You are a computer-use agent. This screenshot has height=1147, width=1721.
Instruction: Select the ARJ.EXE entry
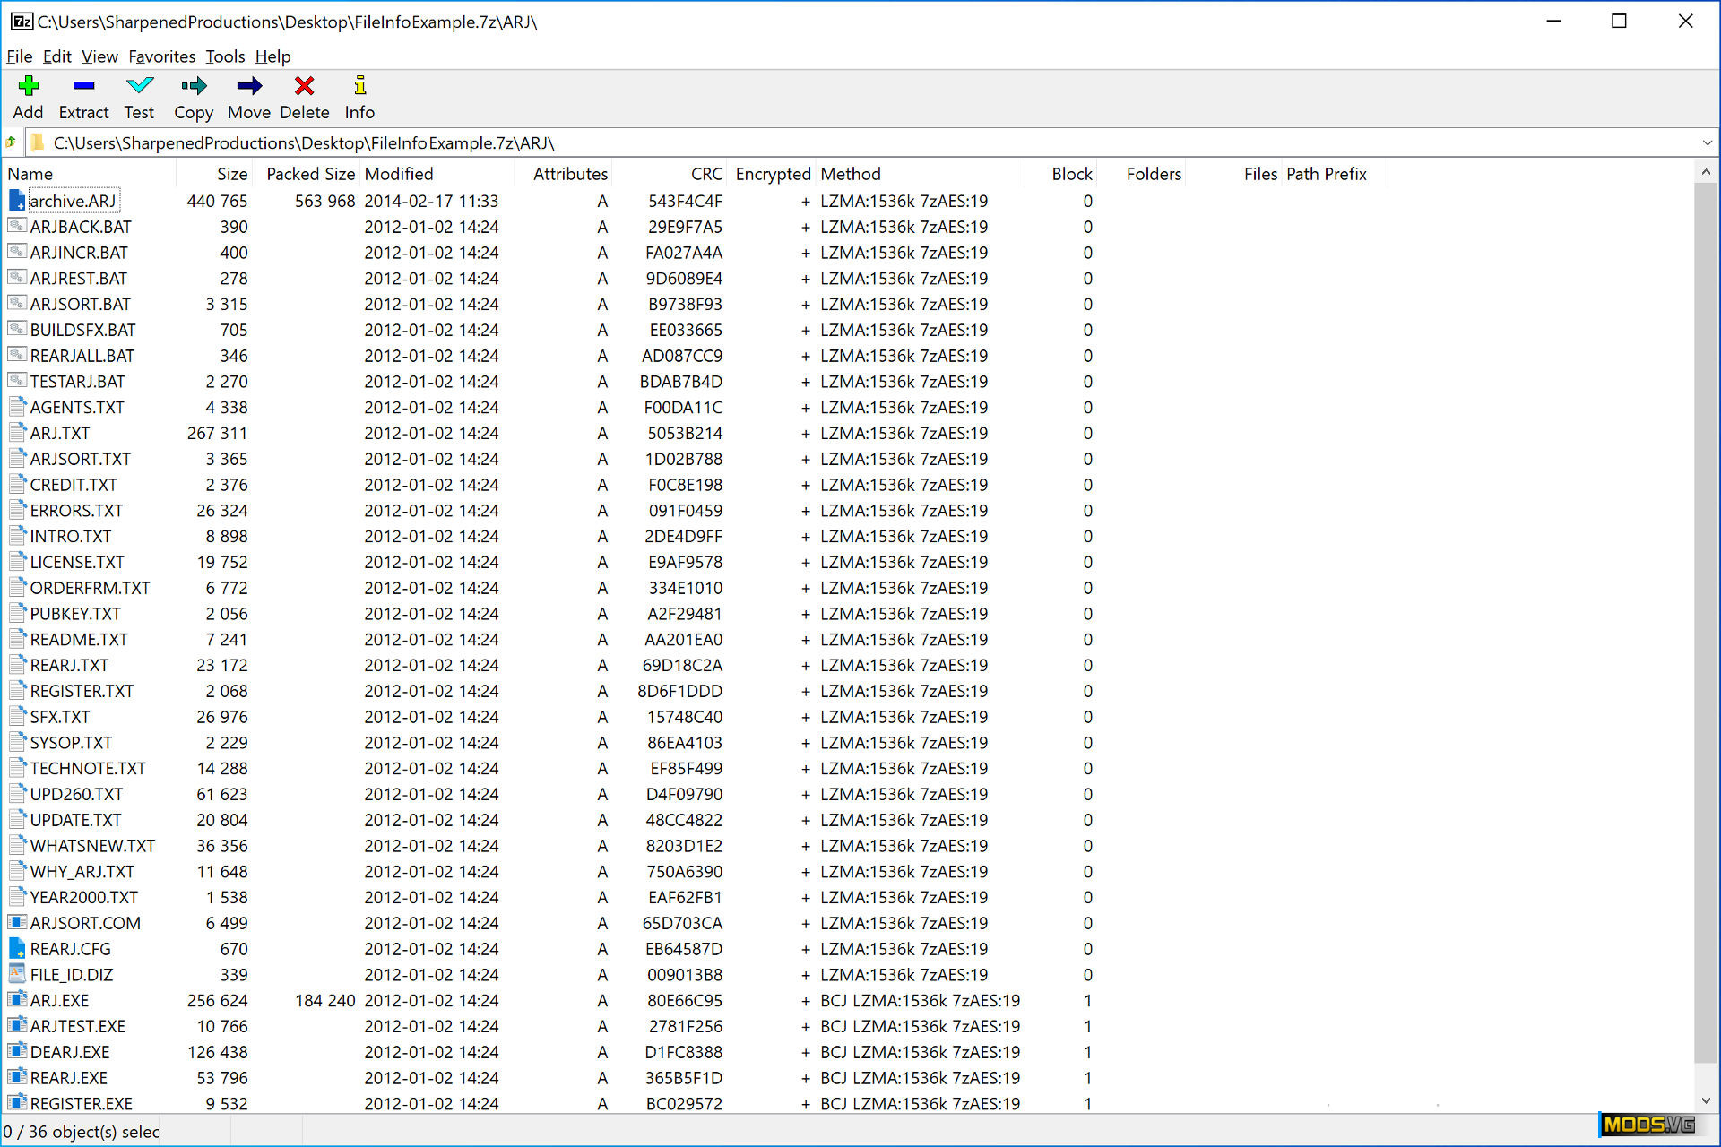pos(60,1000)
